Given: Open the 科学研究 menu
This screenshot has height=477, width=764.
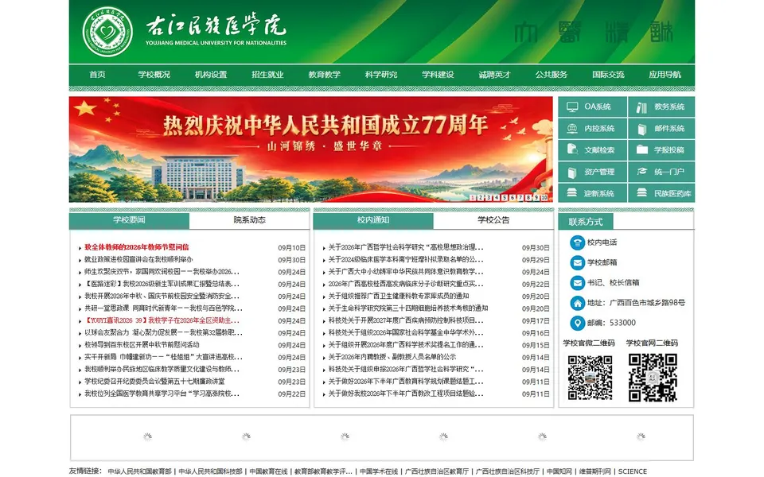Looking at the screenshot, I should click(381, 75).
